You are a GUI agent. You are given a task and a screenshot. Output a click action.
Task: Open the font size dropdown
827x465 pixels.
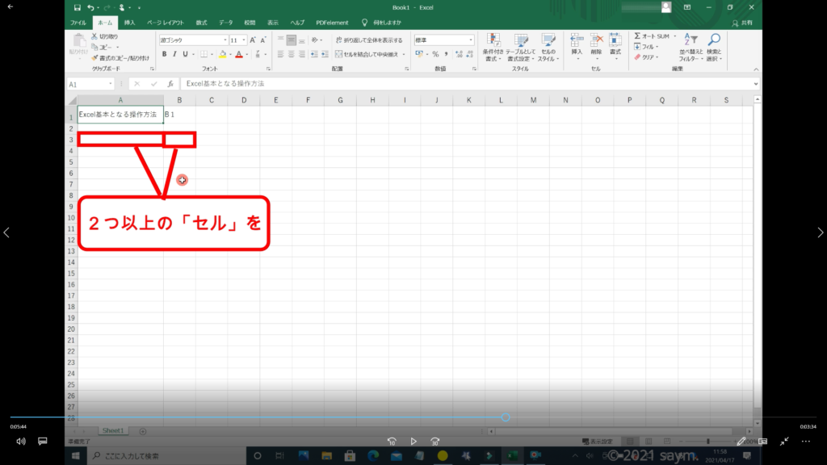point(243,40)
